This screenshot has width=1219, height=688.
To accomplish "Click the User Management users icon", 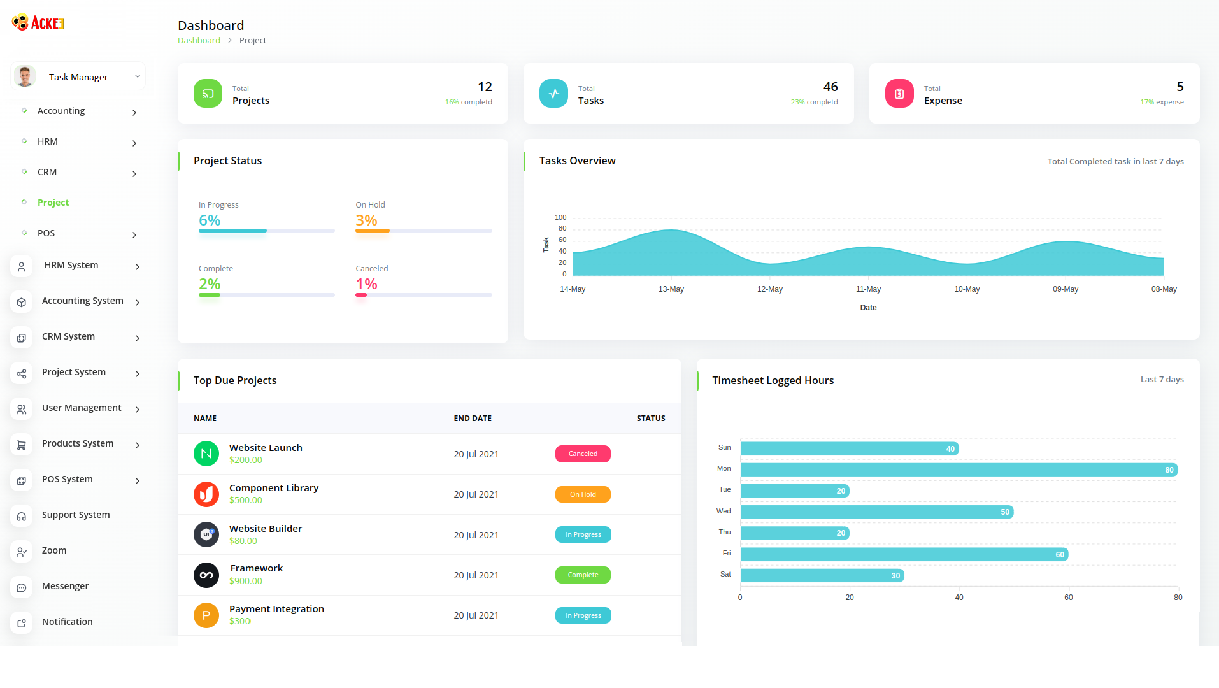I will (x=22, y=409).
